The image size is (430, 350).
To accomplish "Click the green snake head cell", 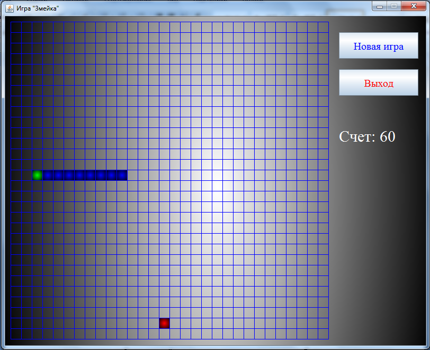I will (x=37, y=176).
